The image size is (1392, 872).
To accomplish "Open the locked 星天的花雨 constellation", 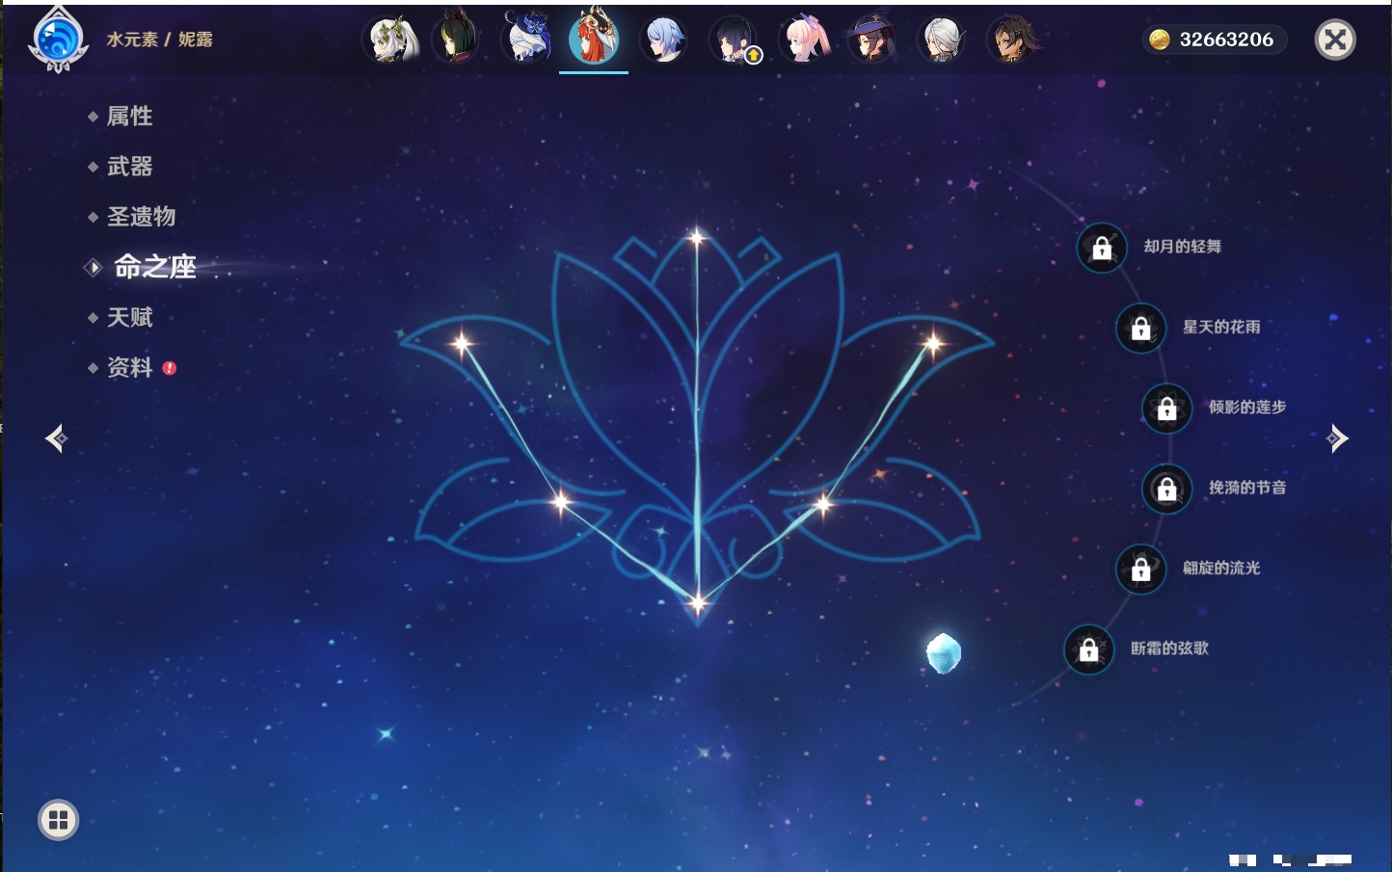I will tap(1140, 328).
